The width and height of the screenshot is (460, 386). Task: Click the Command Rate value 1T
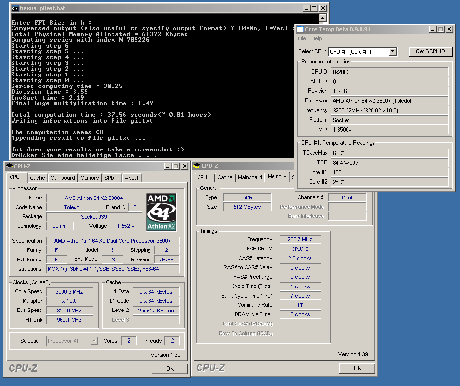tap(300, 305)
